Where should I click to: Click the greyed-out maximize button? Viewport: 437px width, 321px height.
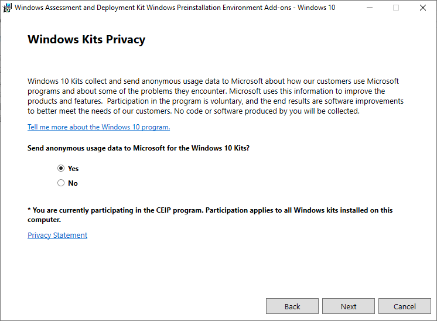coord(396,8)
